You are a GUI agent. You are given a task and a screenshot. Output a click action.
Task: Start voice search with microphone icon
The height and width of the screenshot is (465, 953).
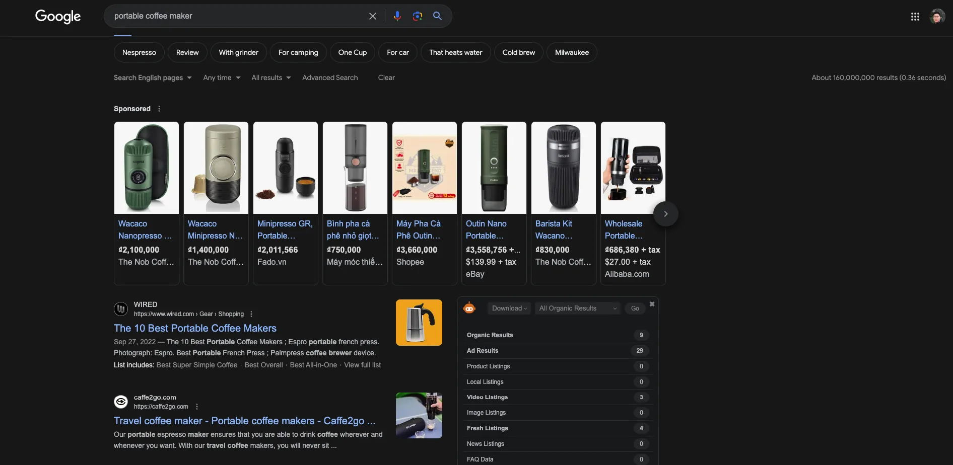pyautogui.click(x=397, y=16)
